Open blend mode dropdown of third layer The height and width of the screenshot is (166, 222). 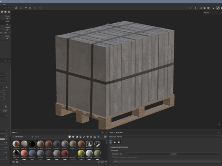7,27
